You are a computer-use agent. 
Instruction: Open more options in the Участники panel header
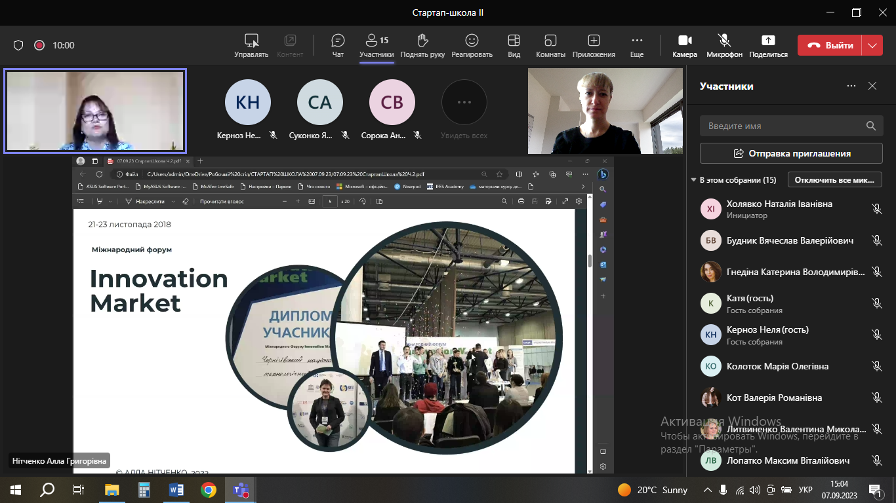[x=851, y=86]
